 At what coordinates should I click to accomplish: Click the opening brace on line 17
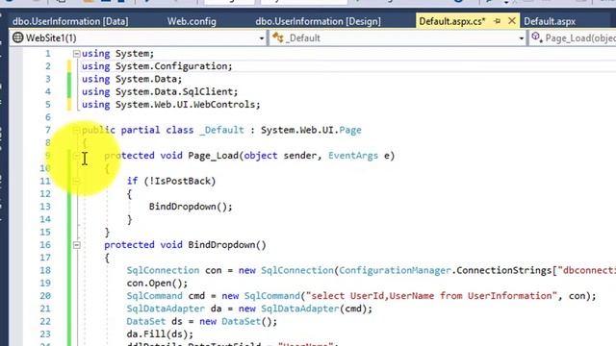[107, 258]
